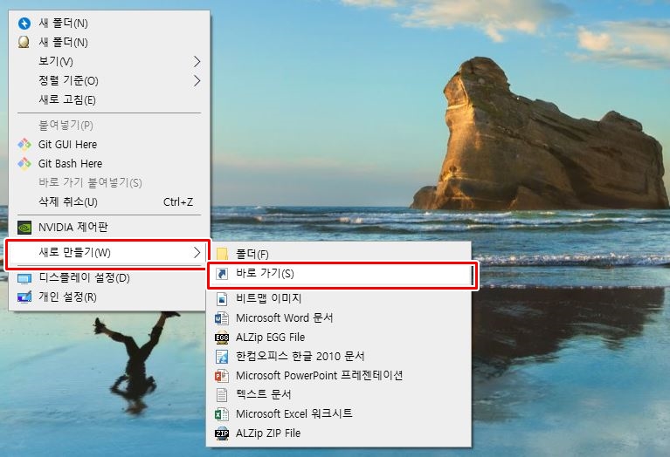Click the 바로 가기(S) shortcut arrow icon

[222, 274]
